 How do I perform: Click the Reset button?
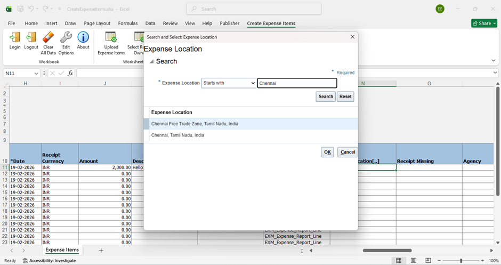tap(345, 97)
